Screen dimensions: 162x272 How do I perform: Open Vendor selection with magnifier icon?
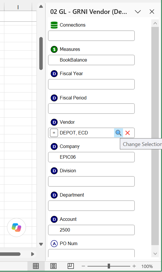coord(118,133)
